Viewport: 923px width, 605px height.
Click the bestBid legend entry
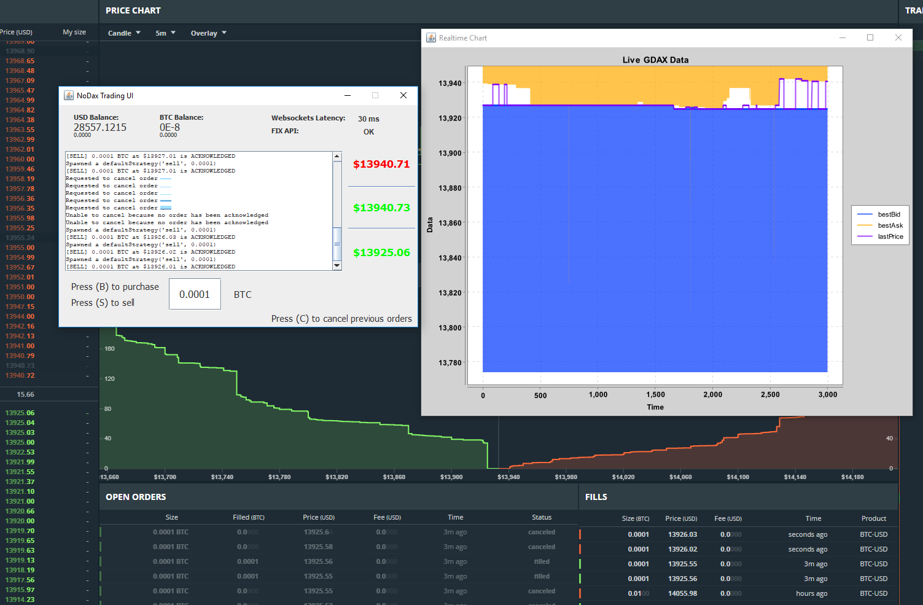pos(879,214)
